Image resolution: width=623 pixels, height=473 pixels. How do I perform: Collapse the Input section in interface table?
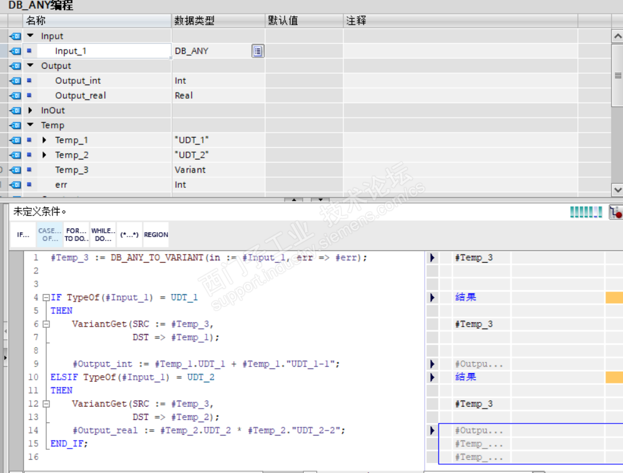pyautogui.click(x=30, y=36)
